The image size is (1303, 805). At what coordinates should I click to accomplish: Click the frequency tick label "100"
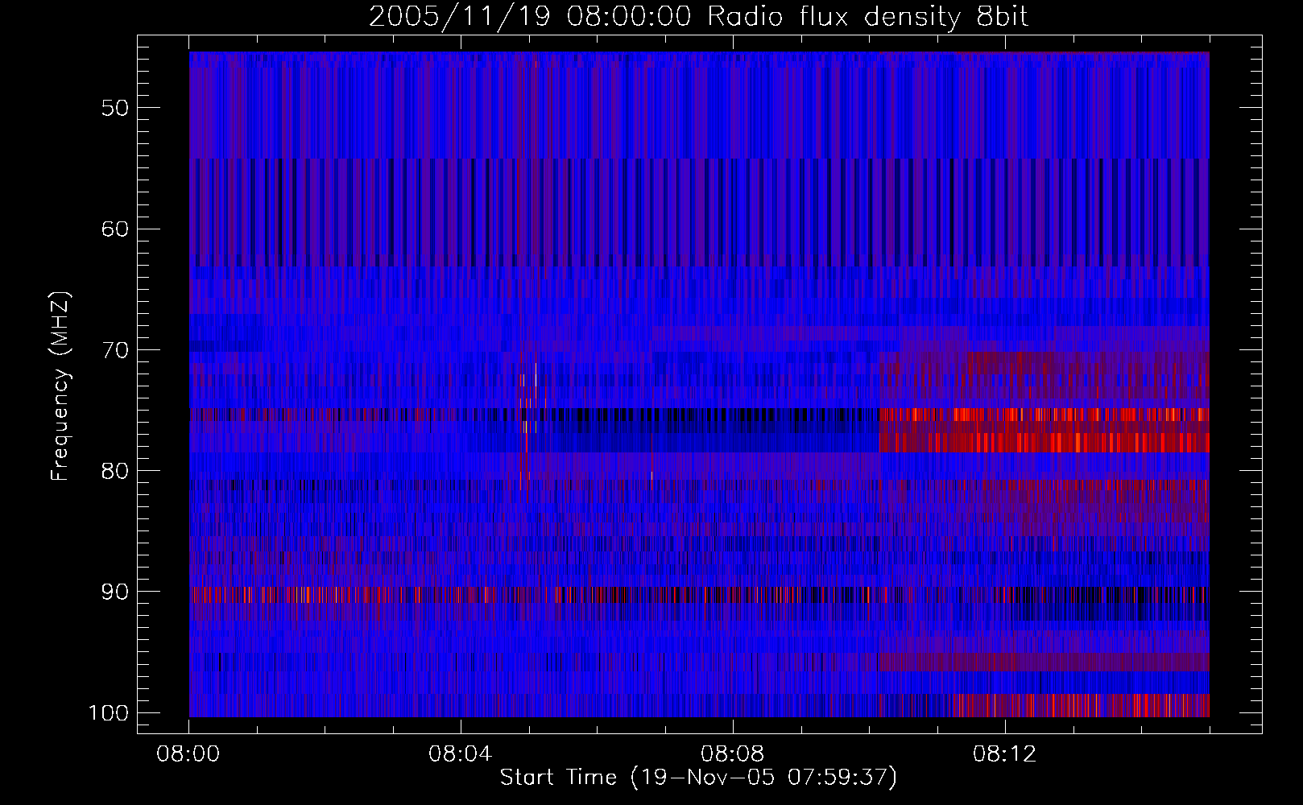pos(109,713)
